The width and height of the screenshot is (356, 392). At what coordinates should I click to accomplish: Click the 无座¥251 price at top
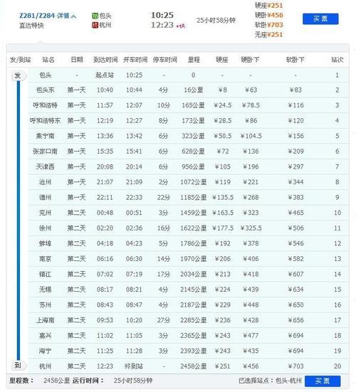[268, 35]
